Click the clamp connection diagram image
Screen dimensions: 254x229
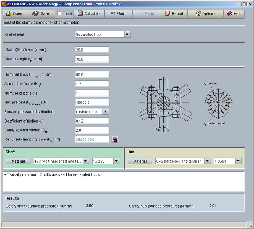coord(165,103)
